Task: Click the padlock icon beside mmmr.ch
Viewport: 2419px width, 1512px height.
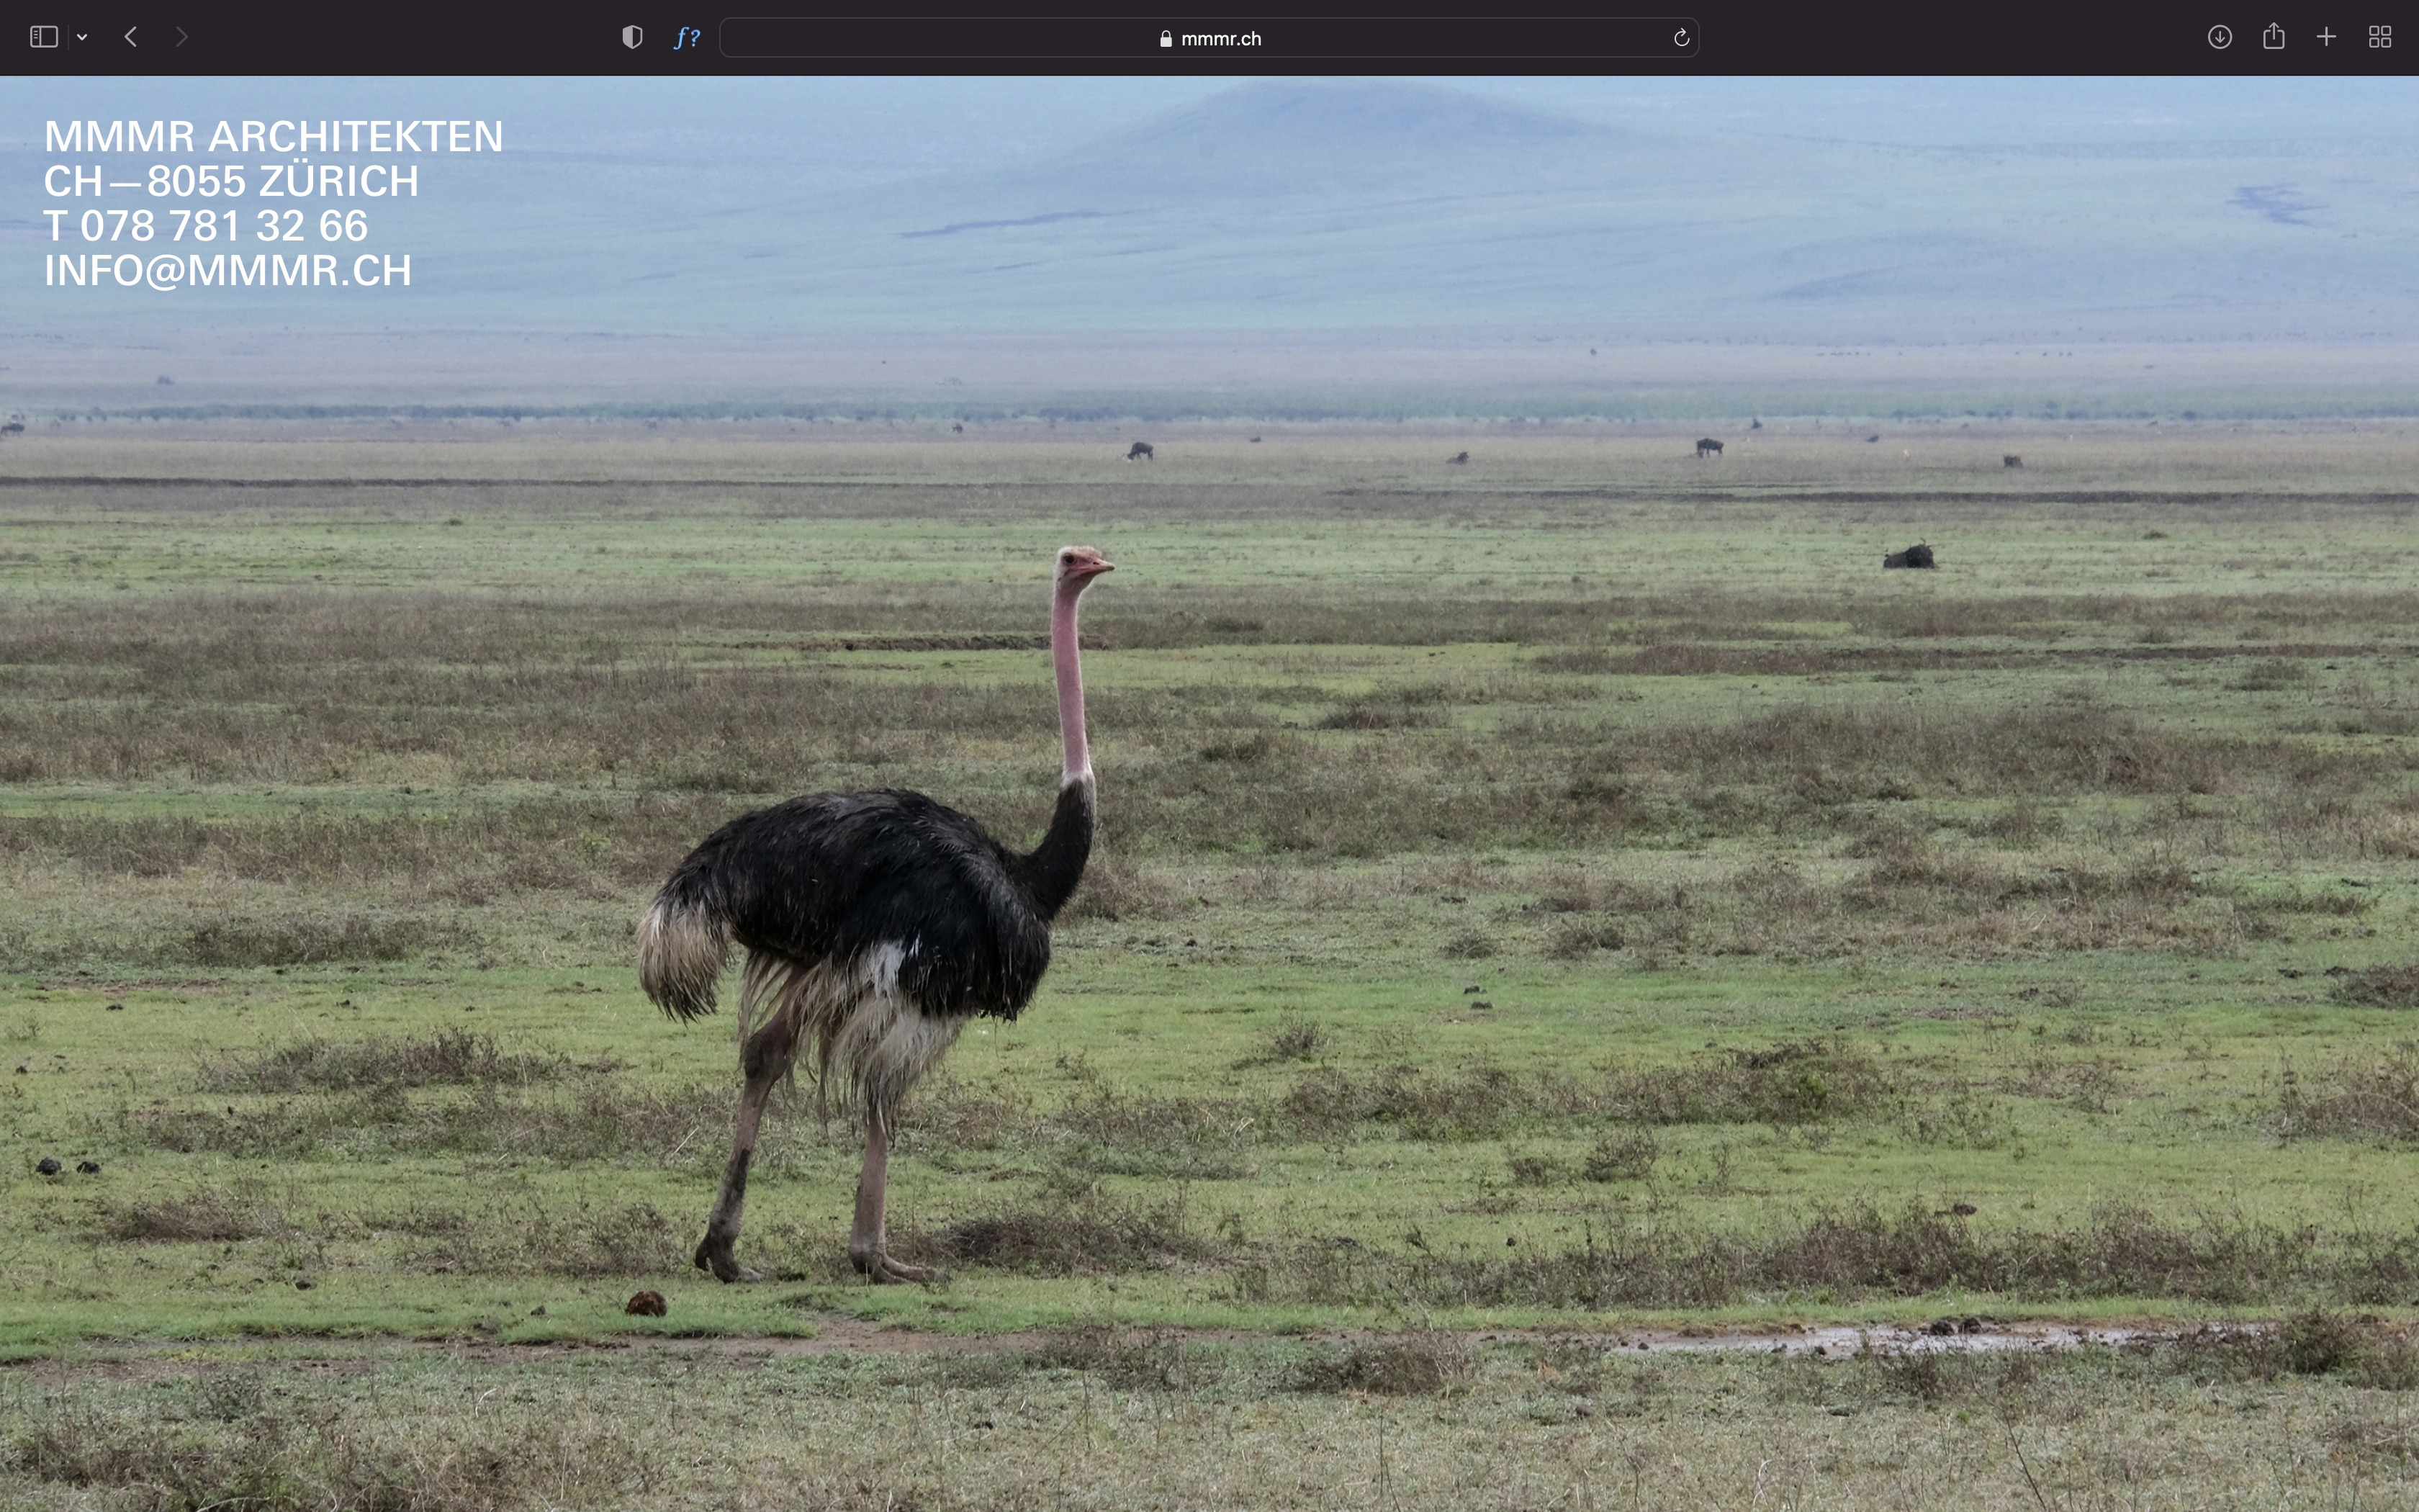Action: pos(1166,39)
